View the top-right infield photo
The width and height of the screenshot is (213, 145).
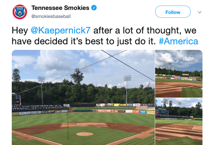pos(179,74)
